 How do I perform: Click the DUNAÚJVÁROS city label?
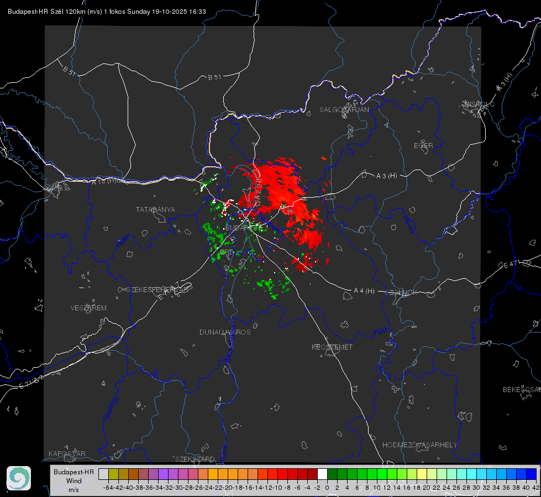tap(225, 332)
